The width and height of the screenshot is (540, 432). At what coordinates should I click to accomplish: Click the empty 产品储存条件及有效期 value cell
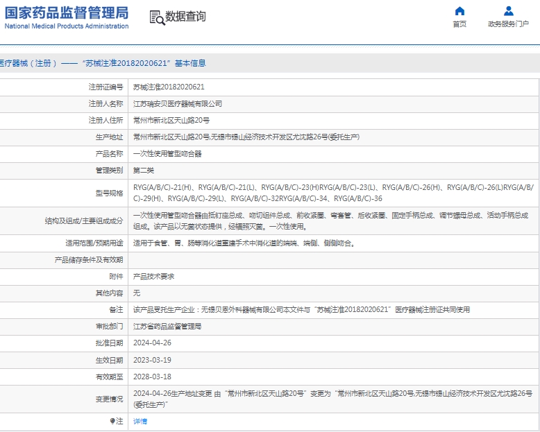[x=333, y=260]
